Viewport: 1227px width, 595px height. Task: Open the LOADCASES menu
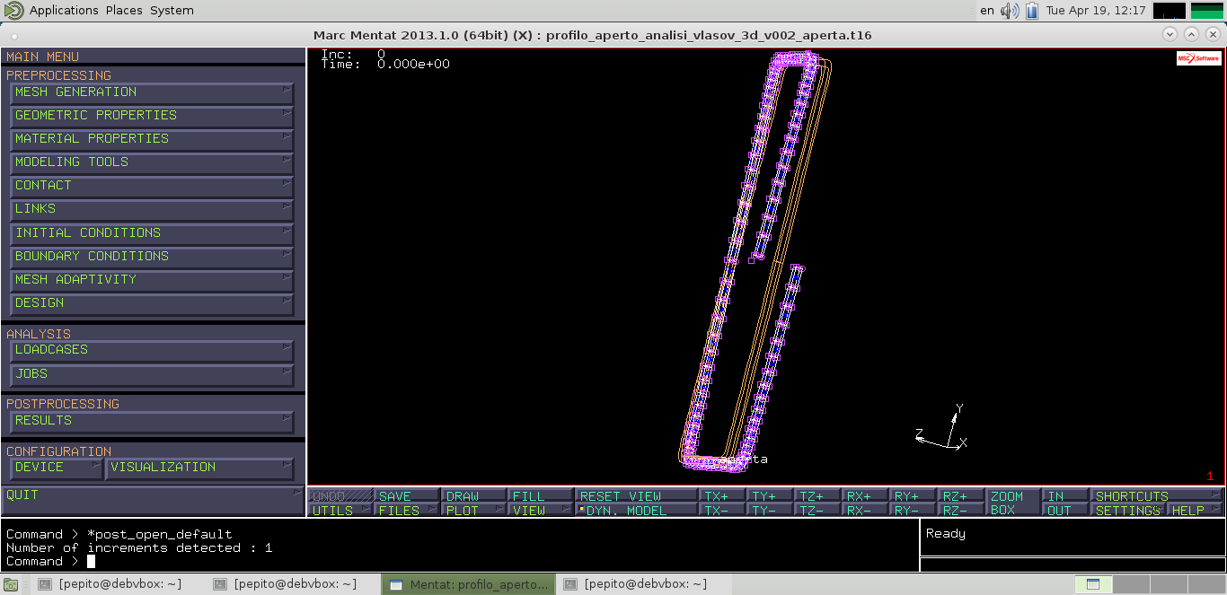tap(152, 350)
